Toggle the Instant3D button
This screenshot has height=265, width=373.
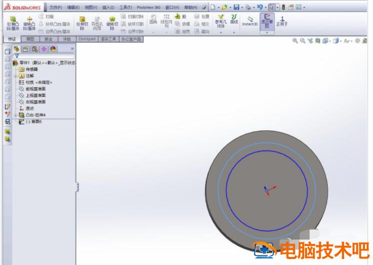click(x=250, y=21)
